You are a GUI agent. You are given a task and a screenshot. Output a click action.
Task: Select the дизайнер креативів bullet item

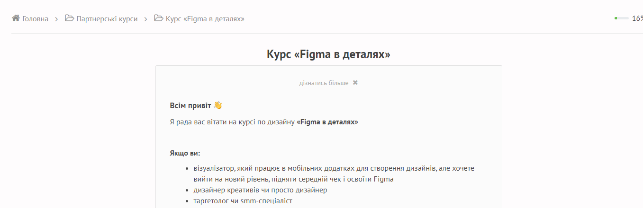pyautogui.click(x=260, y=190)
